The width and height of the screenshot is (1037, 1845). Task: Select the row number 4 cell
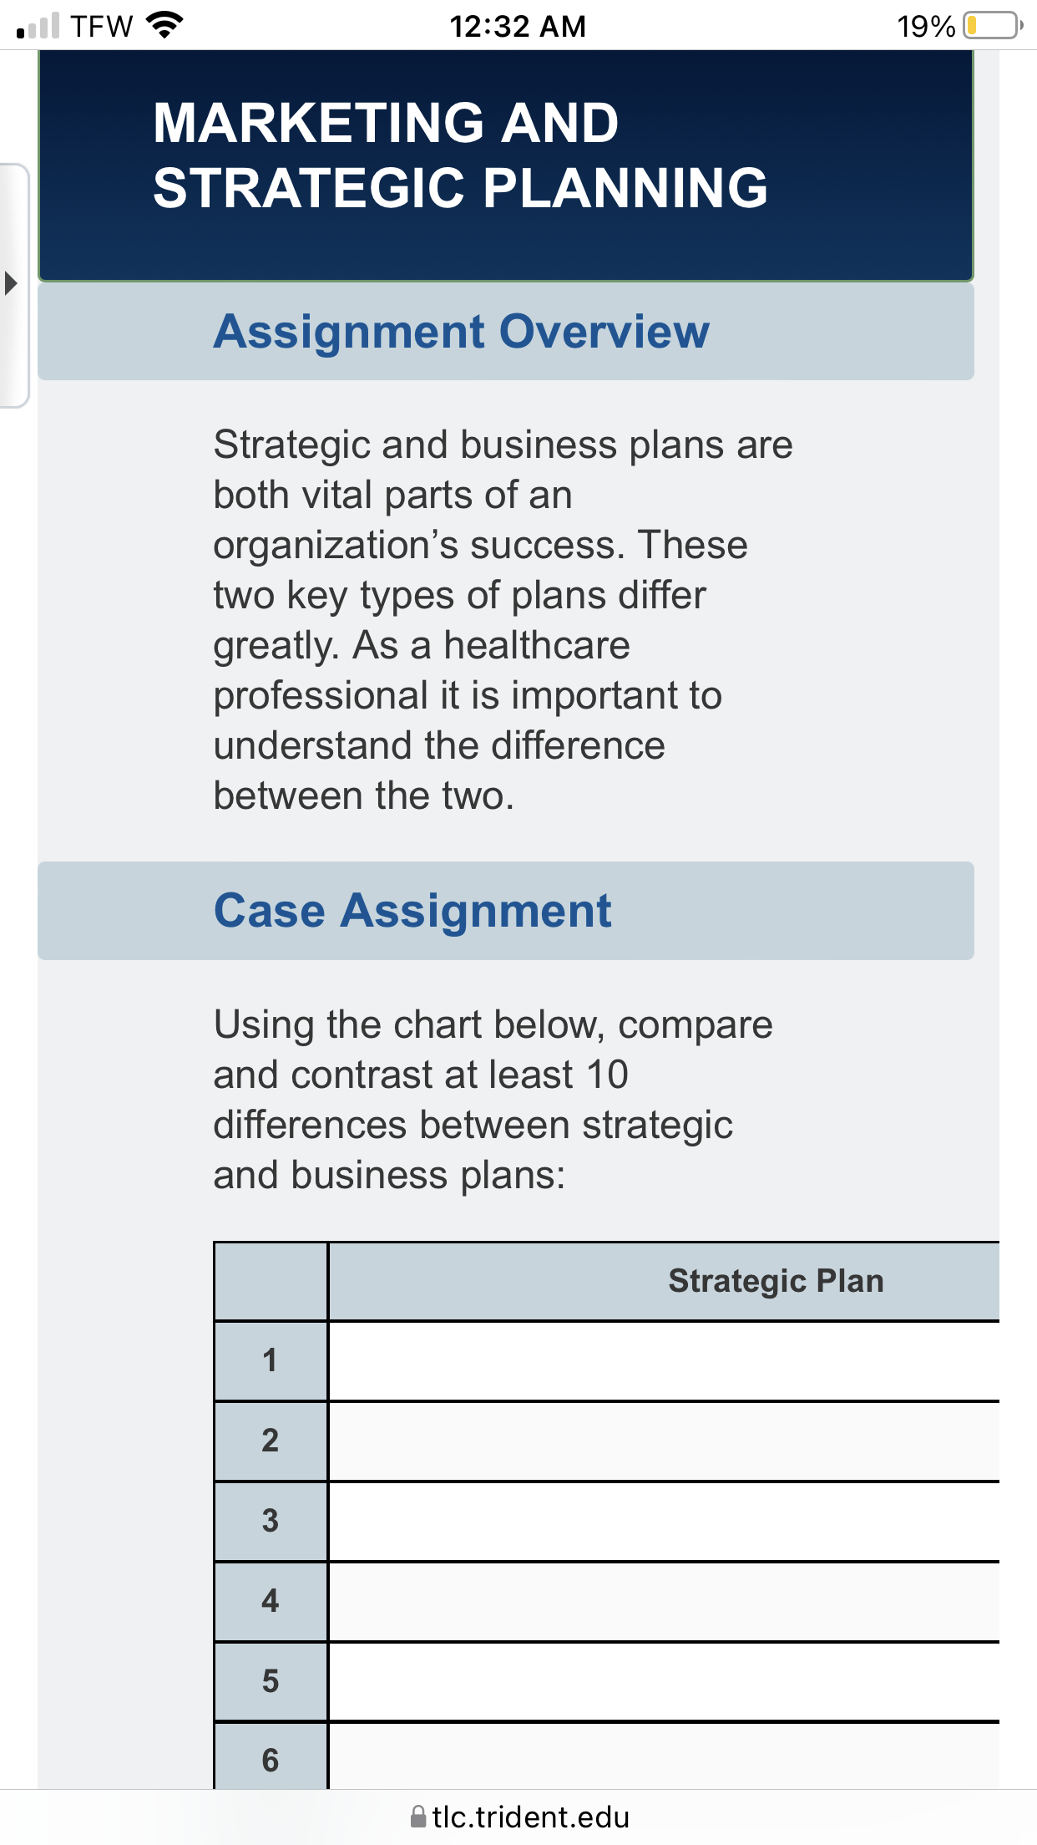pyautogui.click(x=271, y=1601)
